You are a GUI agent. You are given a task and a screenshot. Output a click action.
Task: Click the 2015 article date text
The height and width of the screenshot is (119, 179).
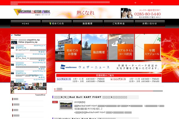80,102
